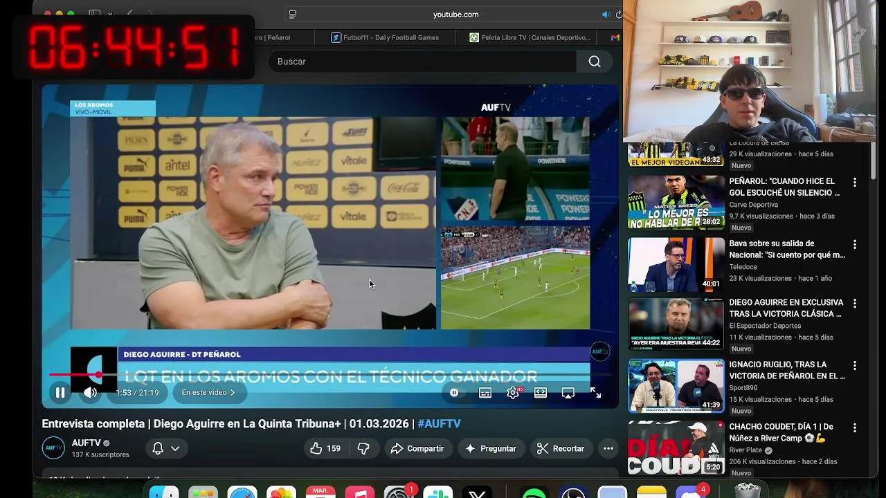886x498 pixels.
Task: Open the 44:22 Diego Aguirre exclusiva thumbnail
Action: point(676,323)
